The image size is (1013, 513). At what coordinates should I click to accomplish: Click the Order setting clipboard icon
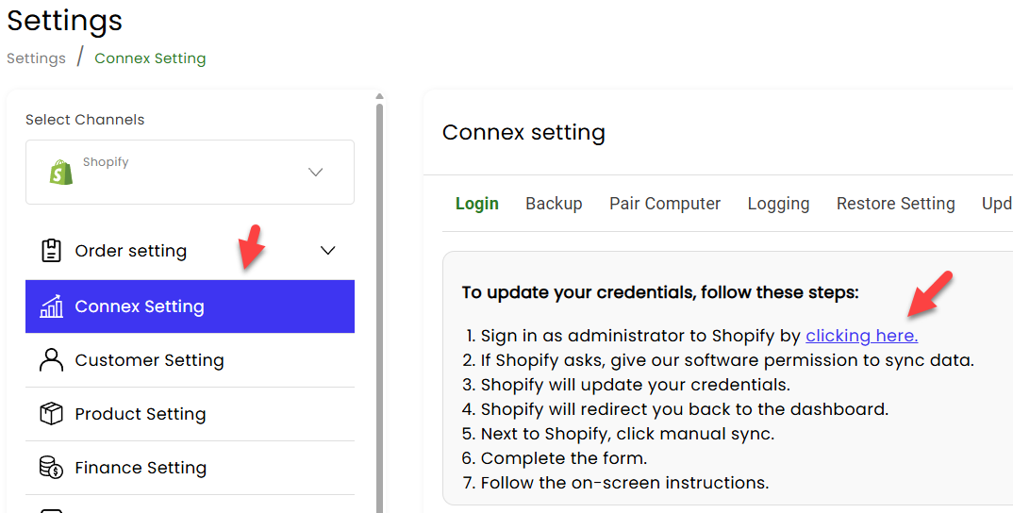click(51, 251)
